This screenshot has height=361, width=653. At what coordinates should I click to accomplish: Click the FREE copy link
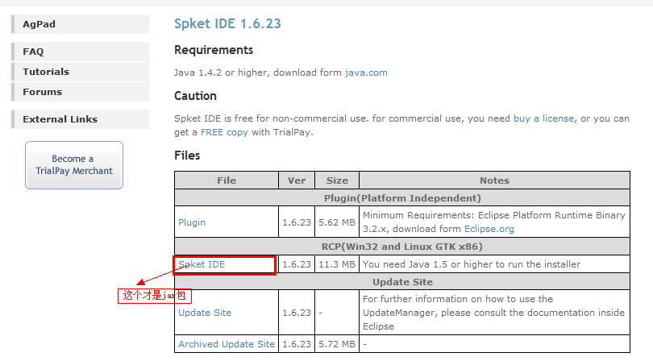224,132
